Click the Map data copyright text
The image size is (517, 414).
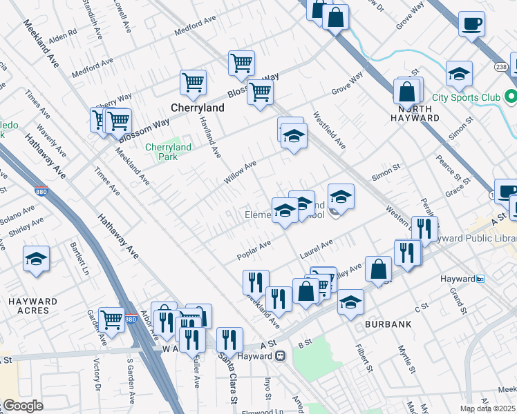click(488, 408)
